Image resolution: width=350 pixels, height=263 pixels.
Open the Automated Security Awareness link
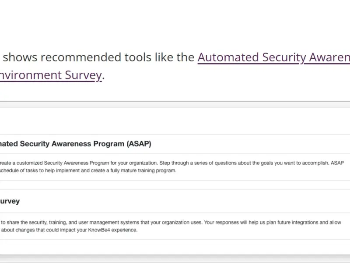coord(273,58)
